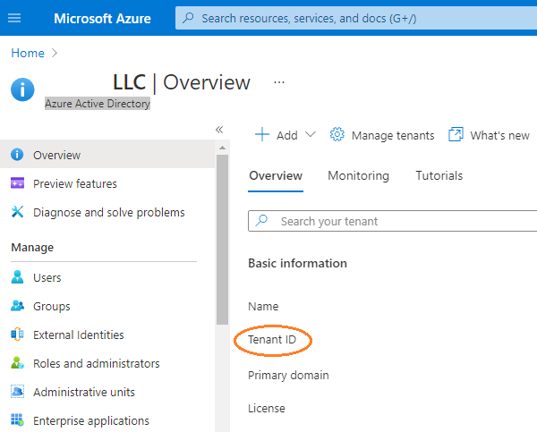Focus the Search your tenant field
The height and width of the screenshot is (432, 537).
pyautogui.click(x=393, y=221)
